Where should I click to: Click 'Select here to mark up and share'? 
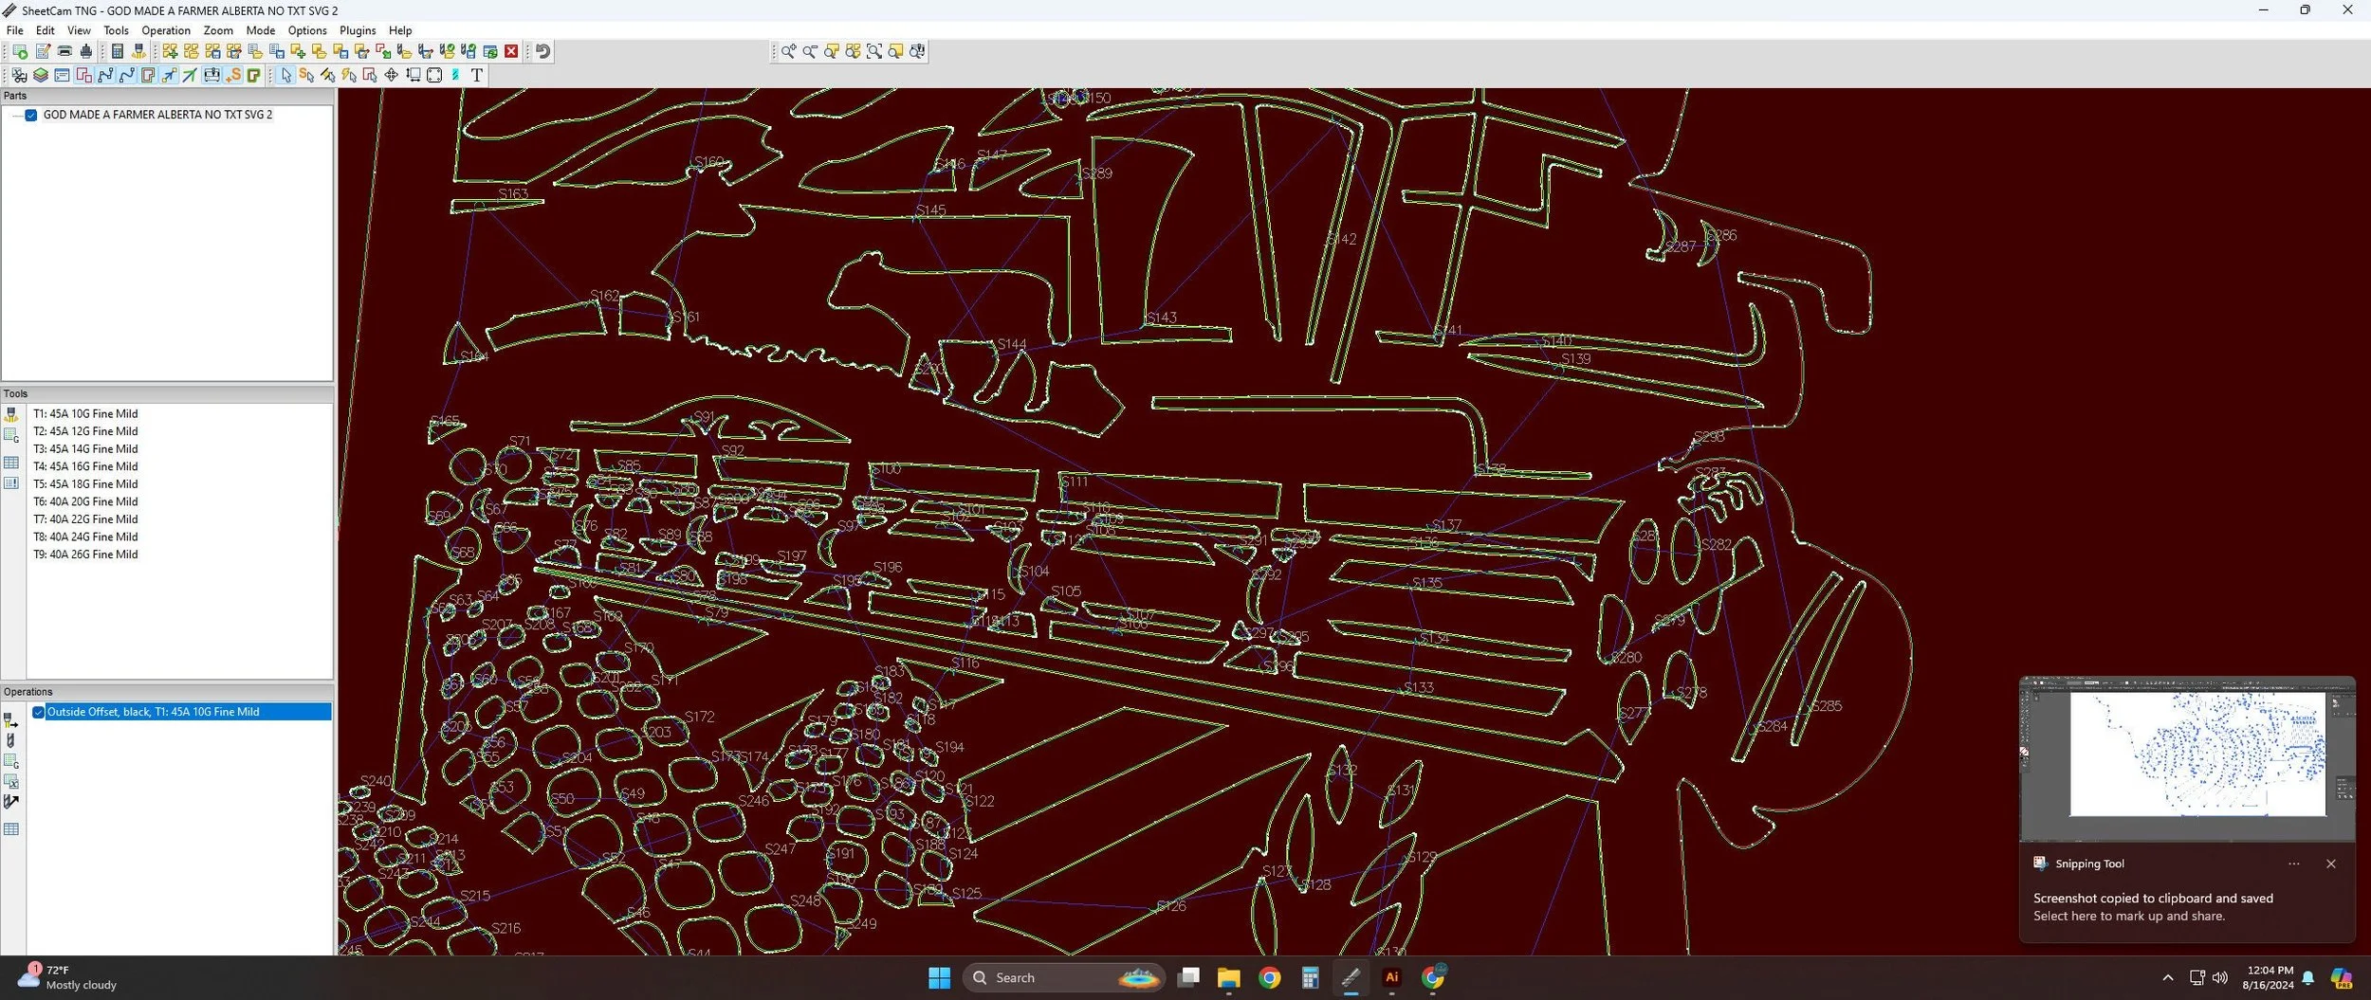point(2128,916)
